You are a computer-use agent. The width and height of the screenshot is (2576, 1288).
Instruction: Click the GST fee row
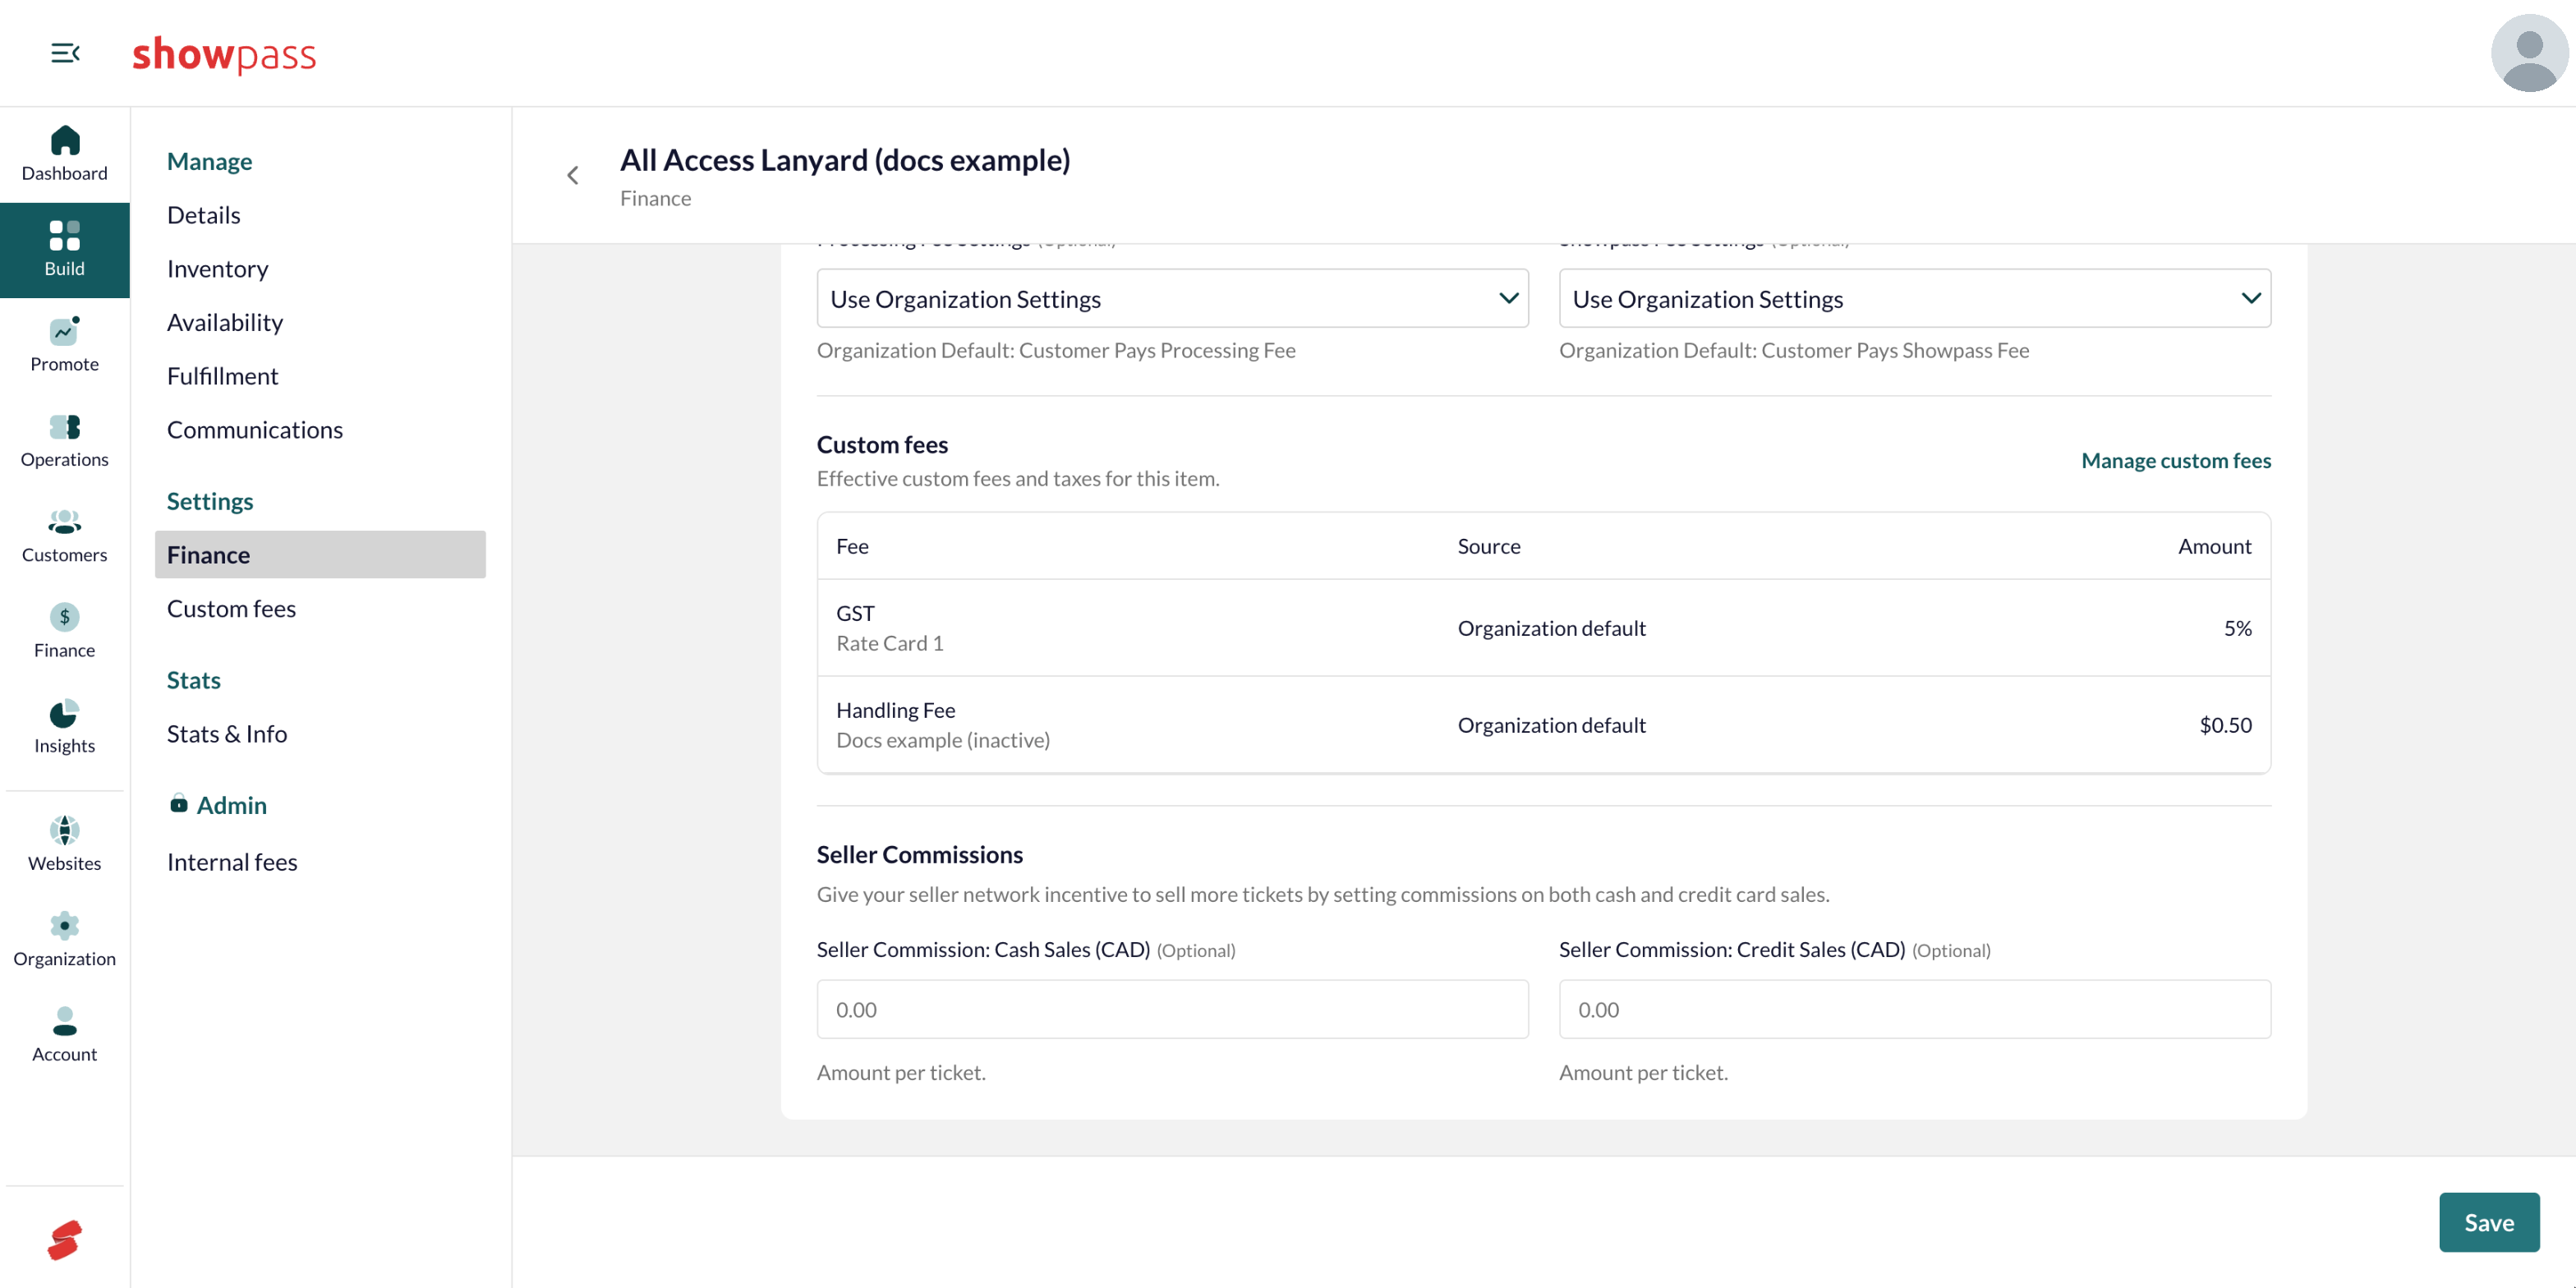pyautogui.click(x=1544, y=628)
